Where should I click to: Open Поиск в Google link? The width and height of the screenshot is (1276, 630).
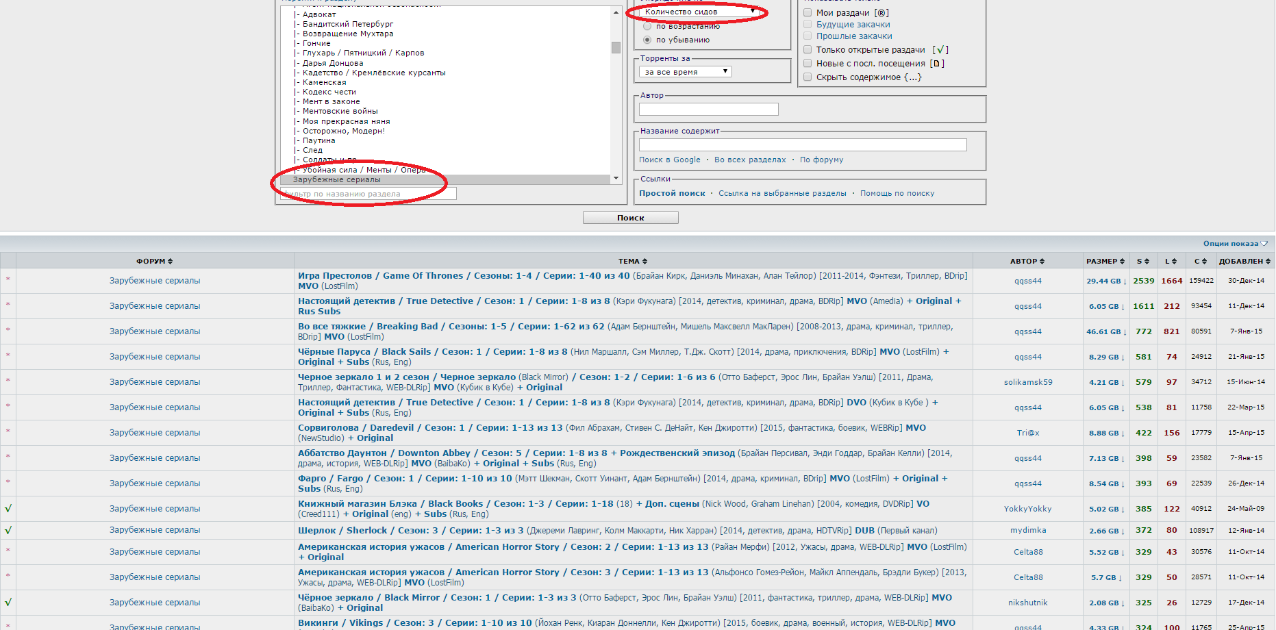669,160
